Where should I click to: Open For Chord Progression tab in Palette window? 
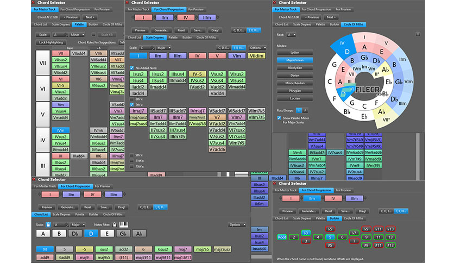click(75, 9)
